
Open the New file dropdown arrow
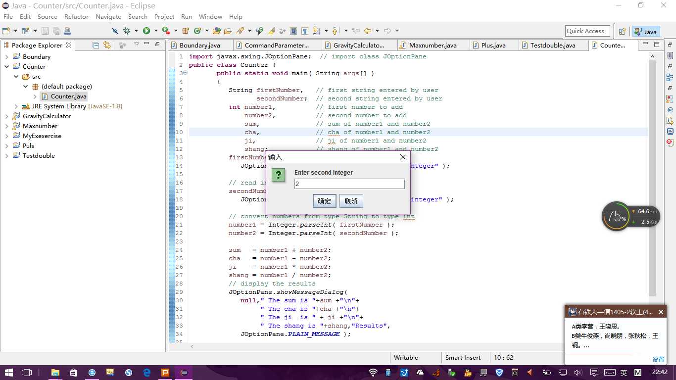(x=15, y=31)
